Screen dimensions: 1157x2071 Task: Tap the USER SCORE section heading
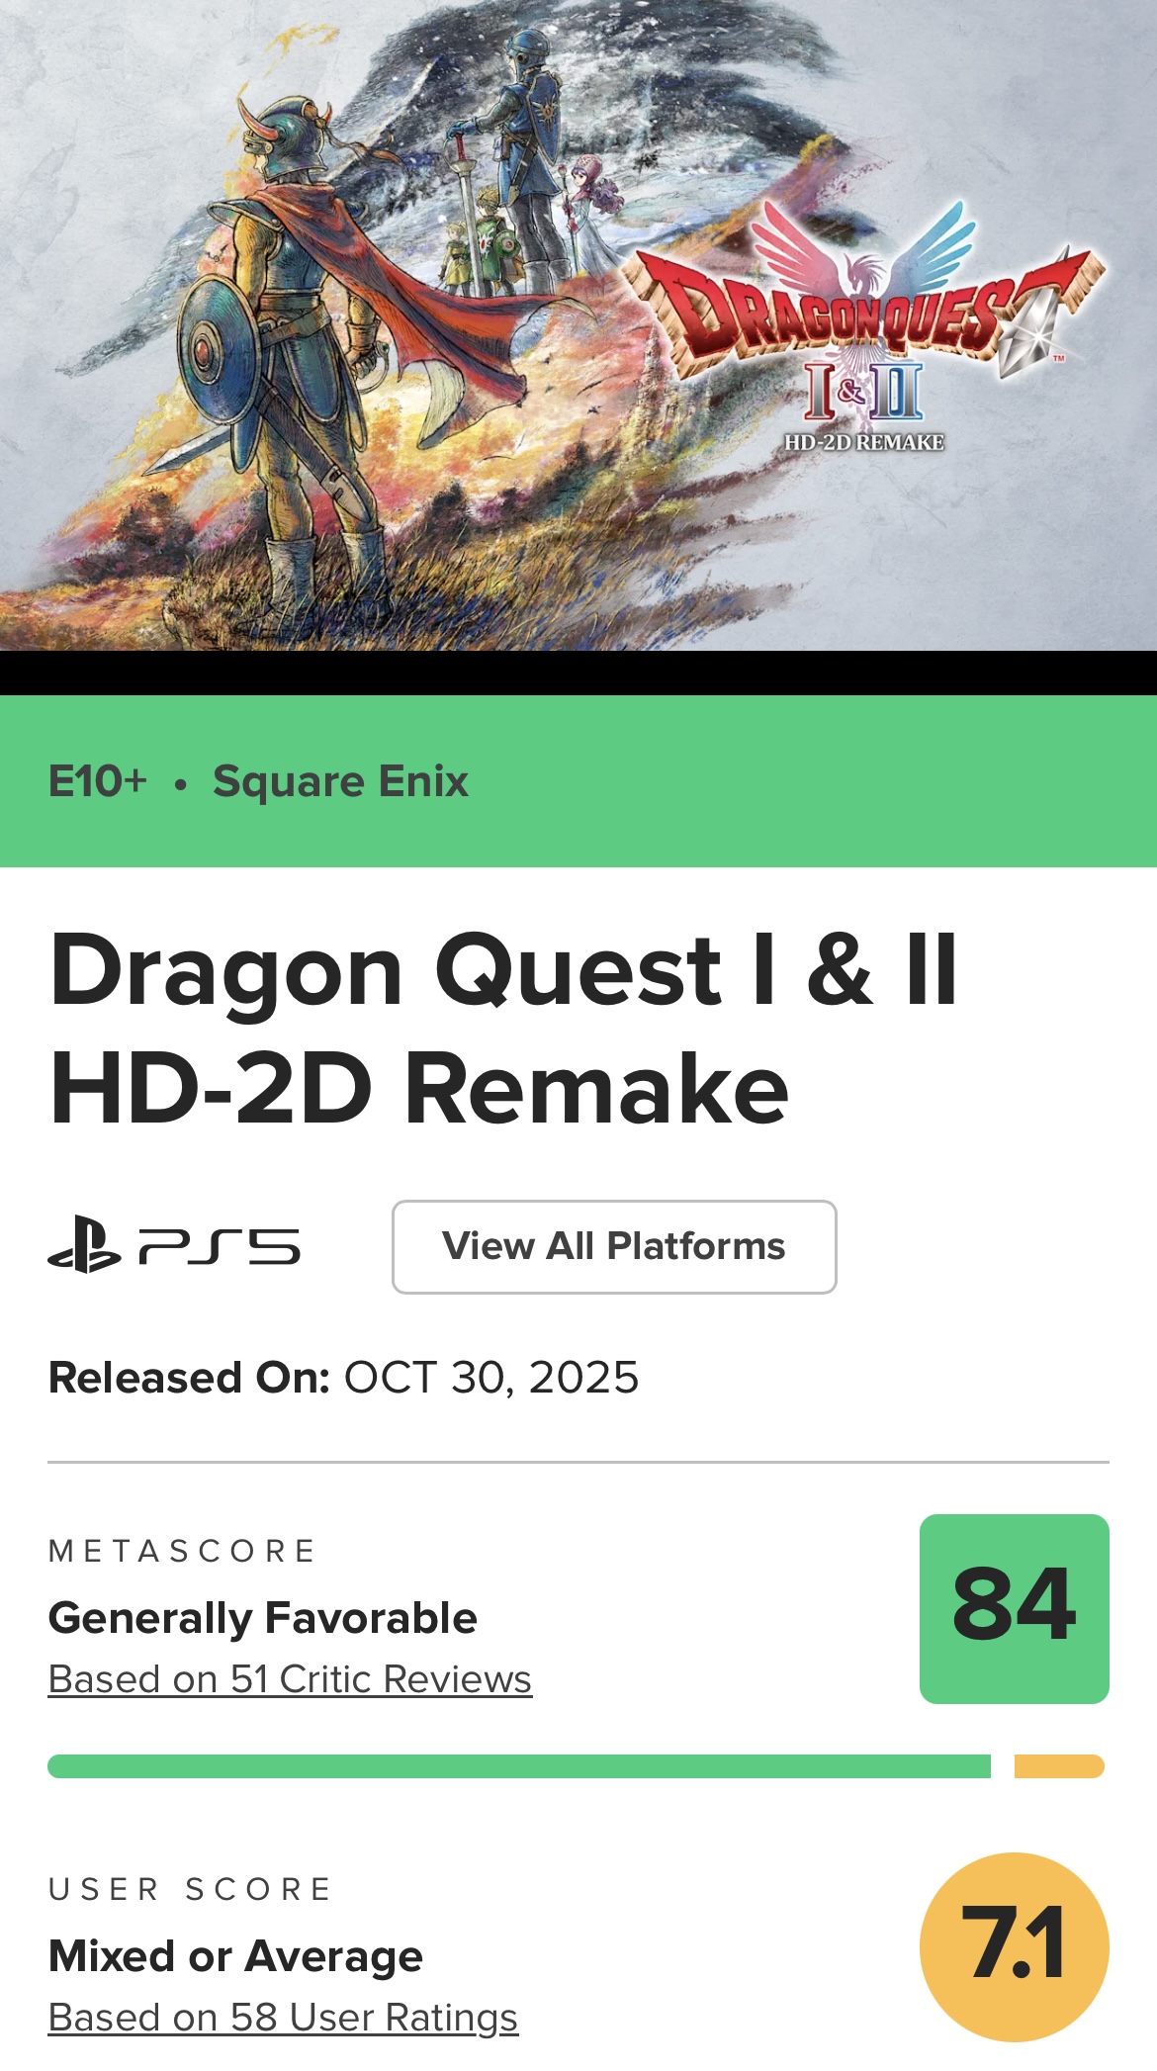[x=190, y=1889]
